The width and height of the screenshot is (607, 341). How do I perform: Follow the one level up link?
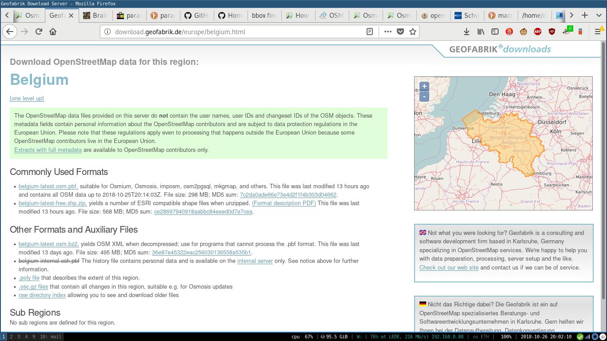27,99
